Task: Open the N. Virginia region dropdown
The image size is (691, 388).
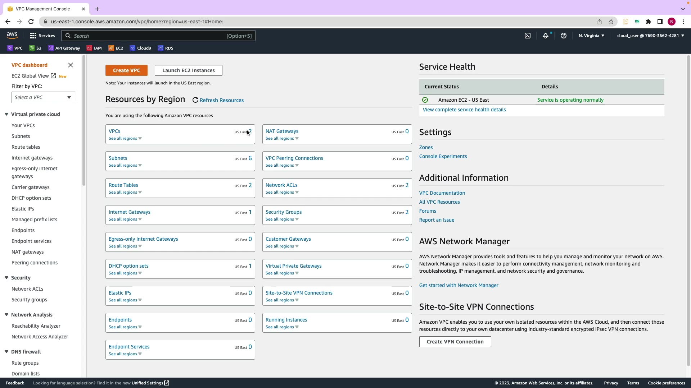Action: pos(591,36)
